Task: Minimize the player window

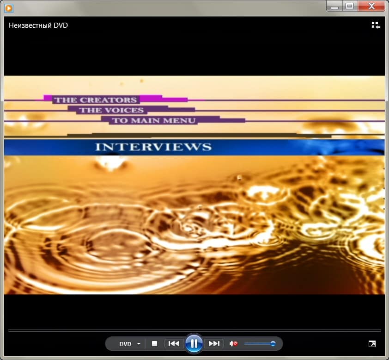Action: tap(334, 6)
